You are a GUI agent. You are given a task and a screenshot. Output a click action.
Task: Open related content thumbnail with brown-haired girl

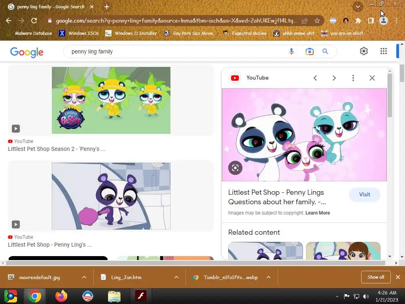point(343,251)
